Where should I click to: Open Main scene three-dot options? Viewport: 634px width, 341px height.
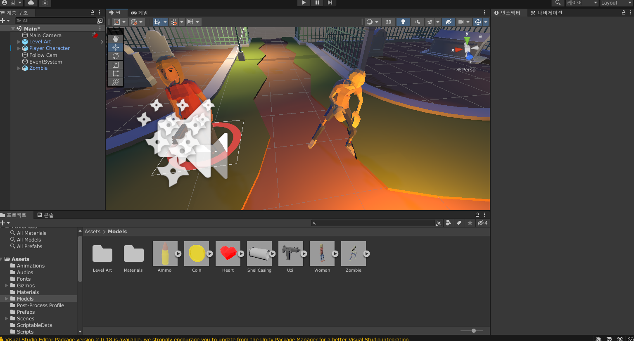coord(100,28)
